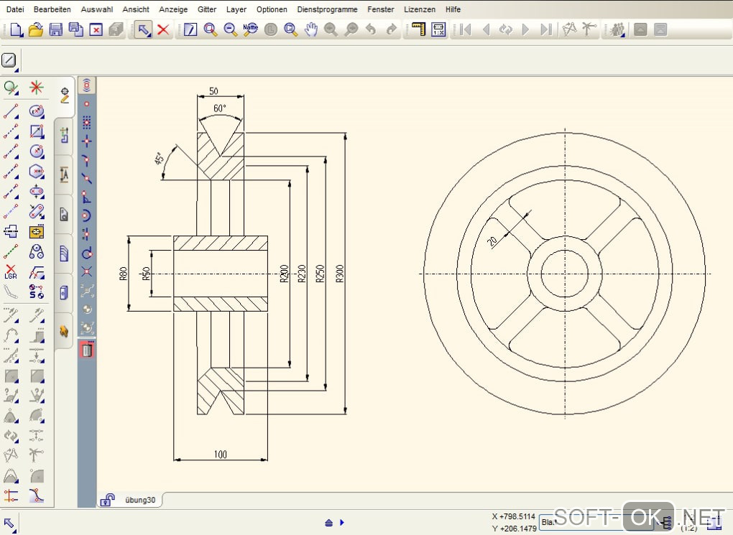733x535 pixels.
Task: Open the 1:x scale settings icon
Action: coord(438,29)
